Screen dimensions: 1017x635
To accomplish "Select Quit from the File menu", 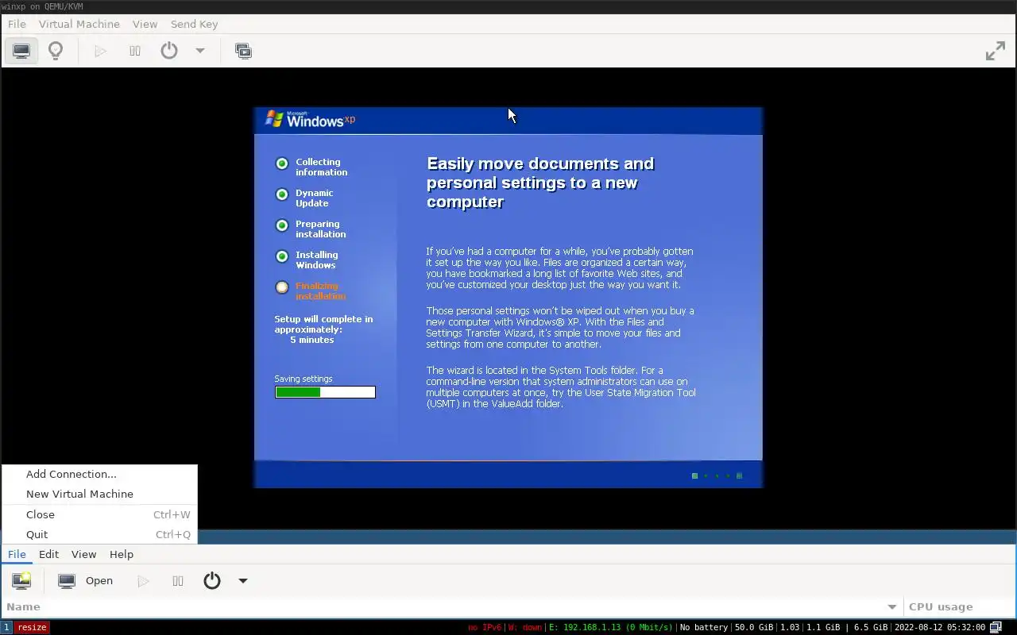I will pos(99,534).
